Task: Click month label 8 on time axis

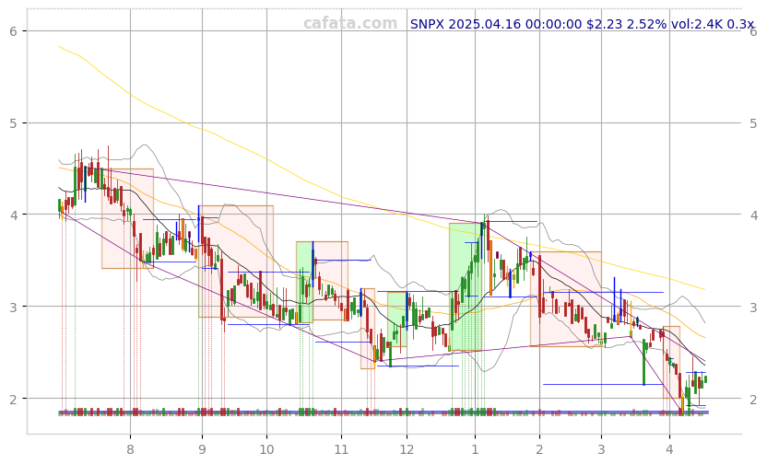Action: point(130,448)
